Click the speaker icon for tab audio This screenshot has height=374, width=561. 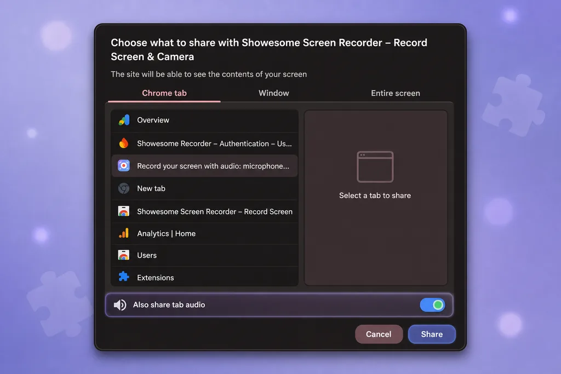click(x=120, y=305)
